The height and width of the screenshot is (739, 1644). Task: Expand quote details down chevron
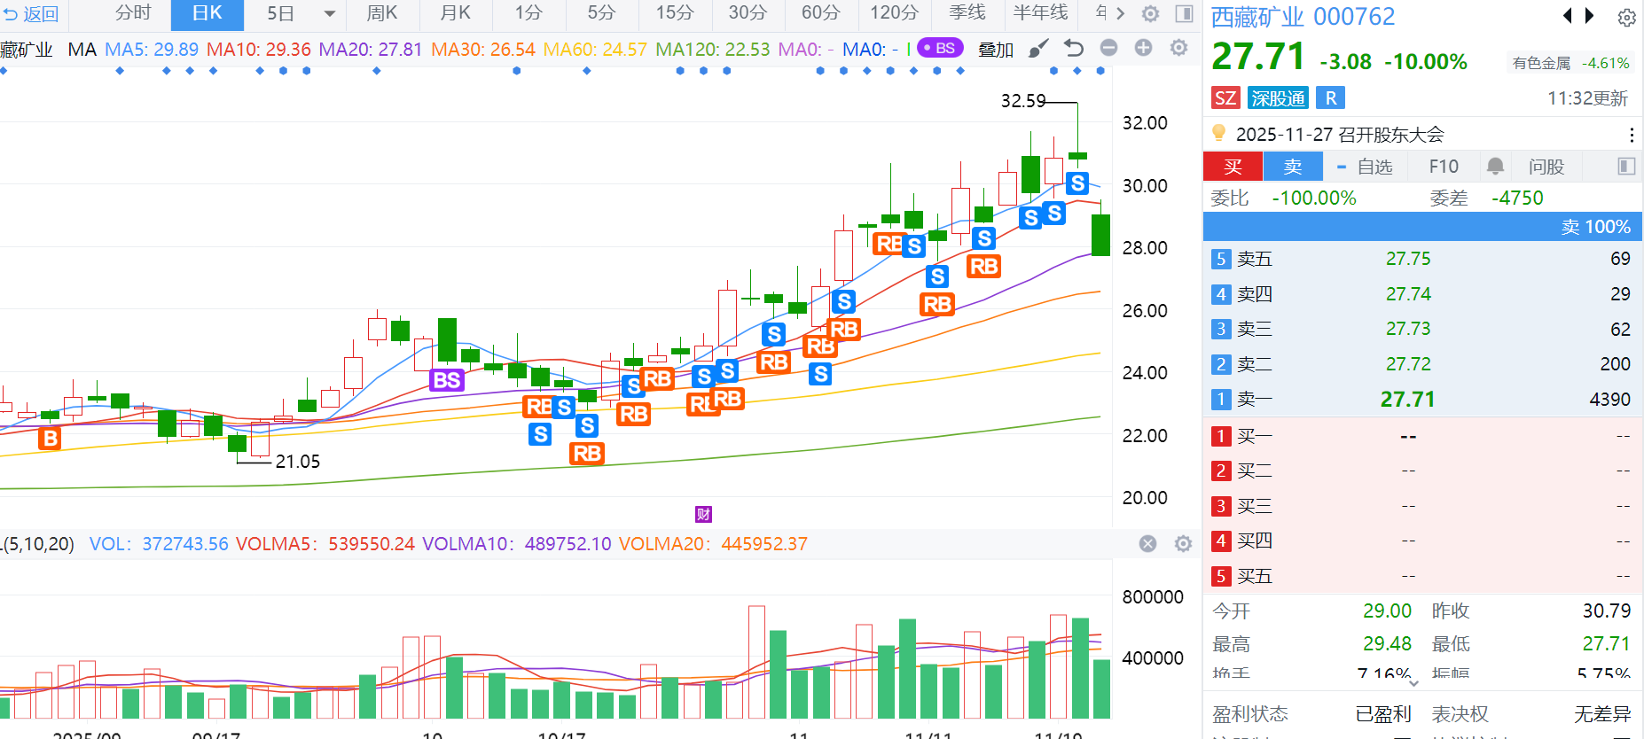1413,682
